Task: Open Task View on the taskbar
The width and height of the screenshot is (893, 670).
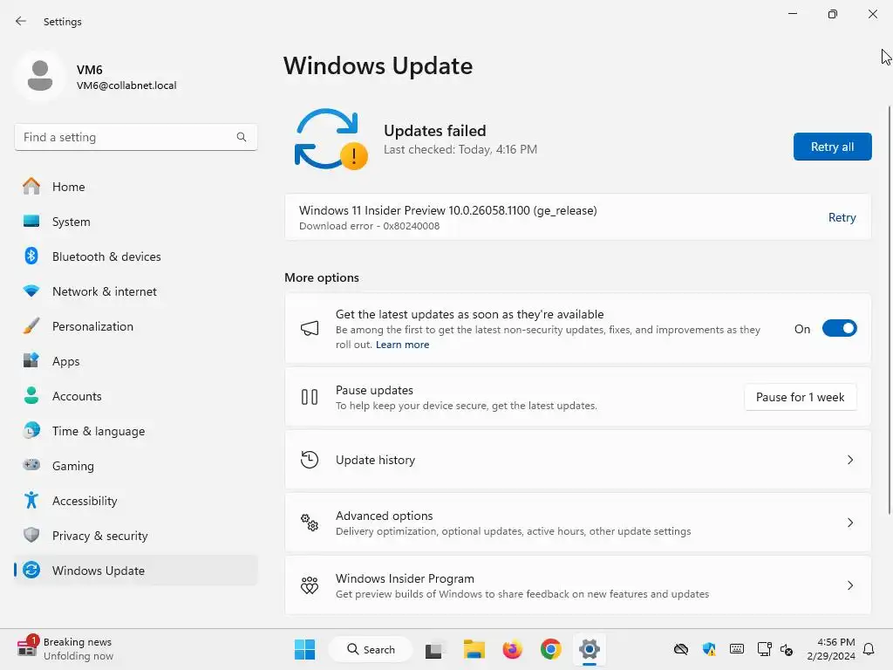Action: click(433, 650)
